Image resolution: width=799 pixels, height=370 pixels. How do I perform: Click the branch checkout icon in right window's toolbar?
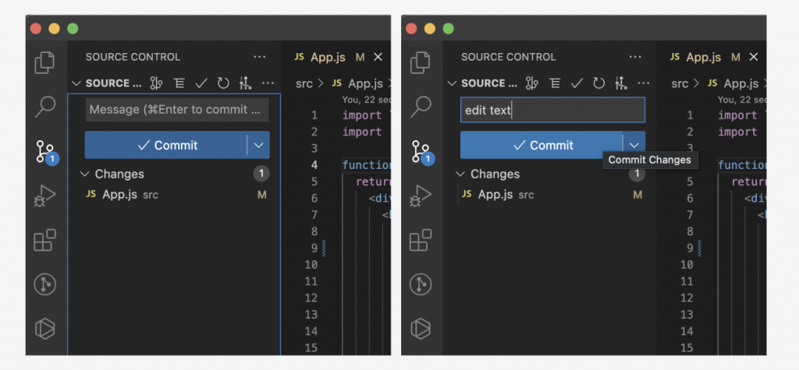(532, 83)
